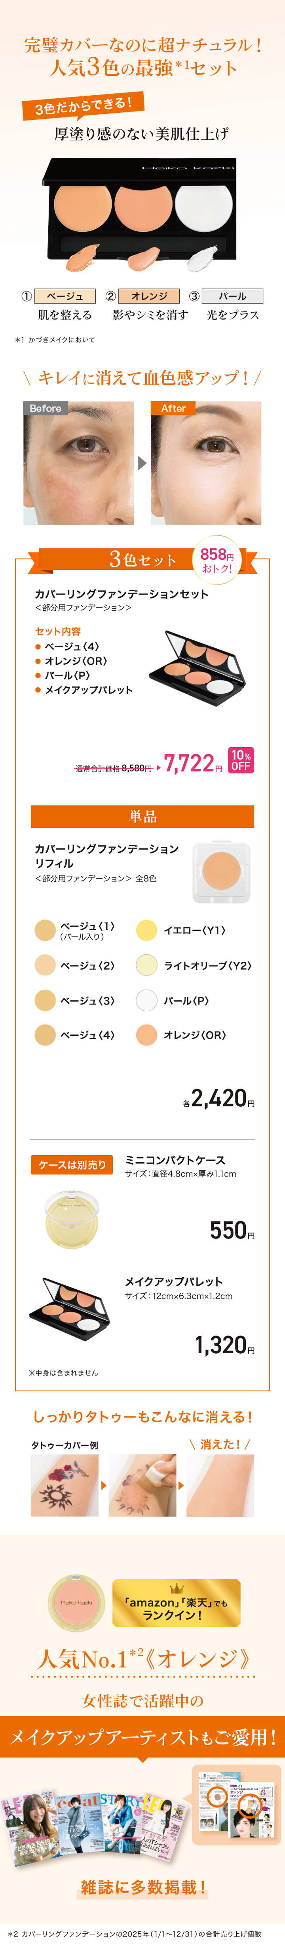Screen dimensions: 285x1952
Task: Click the original tattoo photo
Action: pyautogui.click(x=64, y=1485)
